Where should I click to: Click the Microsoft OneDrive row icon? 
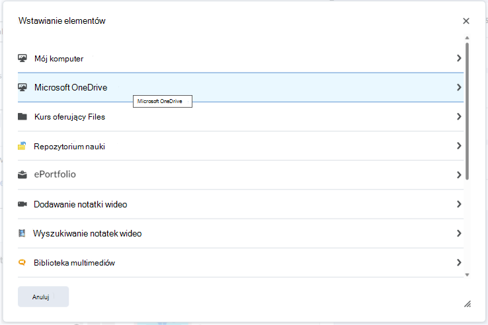[x=22, y=87]
